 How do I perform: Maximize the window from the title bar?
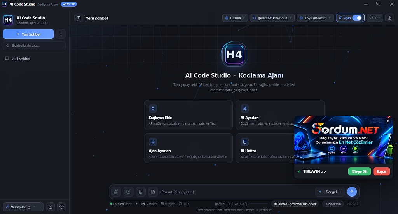(378, 4)
